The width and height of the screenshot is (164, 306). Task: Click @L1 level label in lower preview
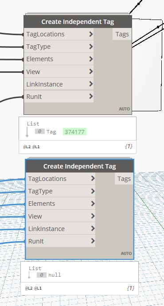[38, 288]
